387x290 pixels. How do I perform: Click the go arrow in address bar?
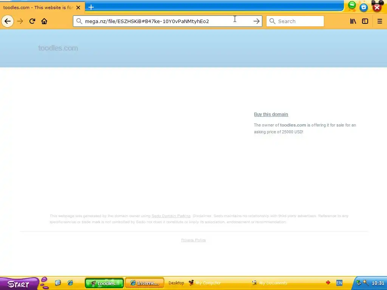coord(257,21)
